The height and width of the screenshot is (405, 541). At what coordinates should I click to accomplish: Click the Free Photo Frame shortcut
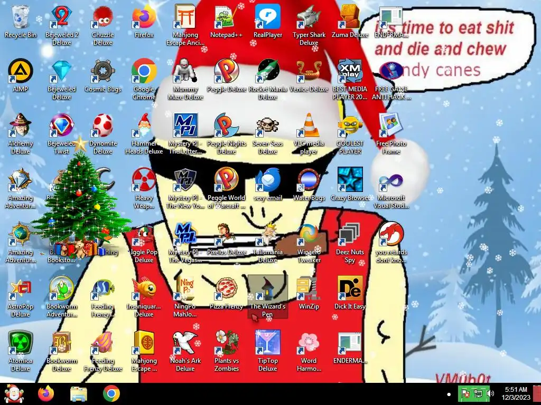tap(391, 133)
